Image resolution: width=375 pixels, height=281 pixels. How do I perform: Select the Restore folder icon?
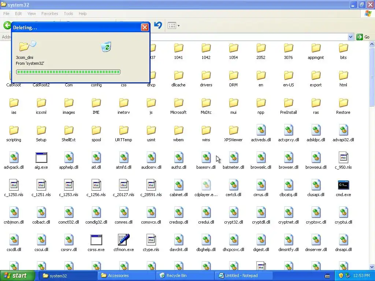coord(343,103)
